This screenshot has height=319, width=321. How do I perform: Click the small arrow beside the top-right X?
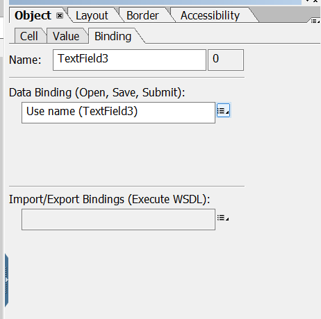308,1
